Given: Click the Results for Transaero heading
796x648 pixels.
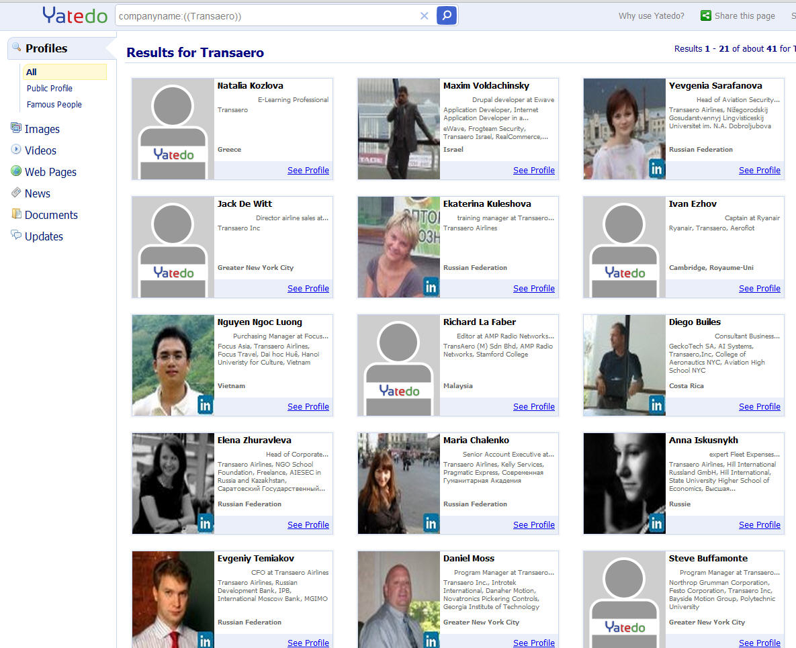Looking at the screenshot, I should click(195, 53).
